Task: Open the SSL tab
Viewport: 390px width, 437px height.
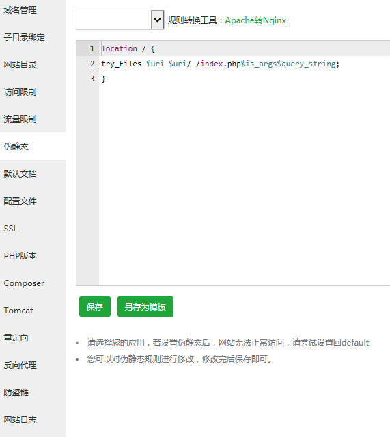Action: [11, 229]
